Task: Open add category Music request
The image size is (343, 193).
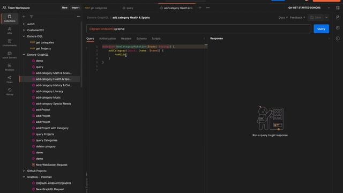Action: pos(48,98)
